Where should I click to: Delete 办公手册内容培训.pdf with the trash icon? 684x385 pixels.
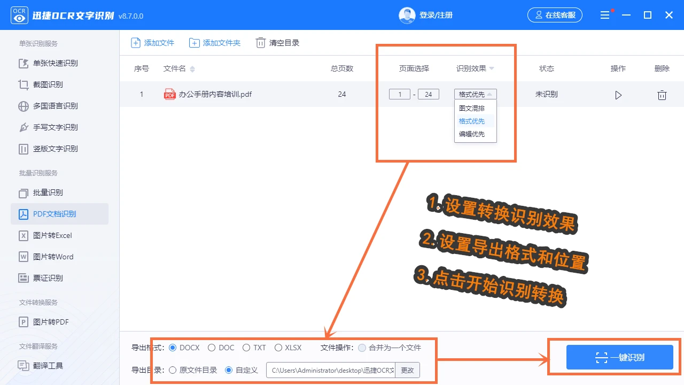662,95
